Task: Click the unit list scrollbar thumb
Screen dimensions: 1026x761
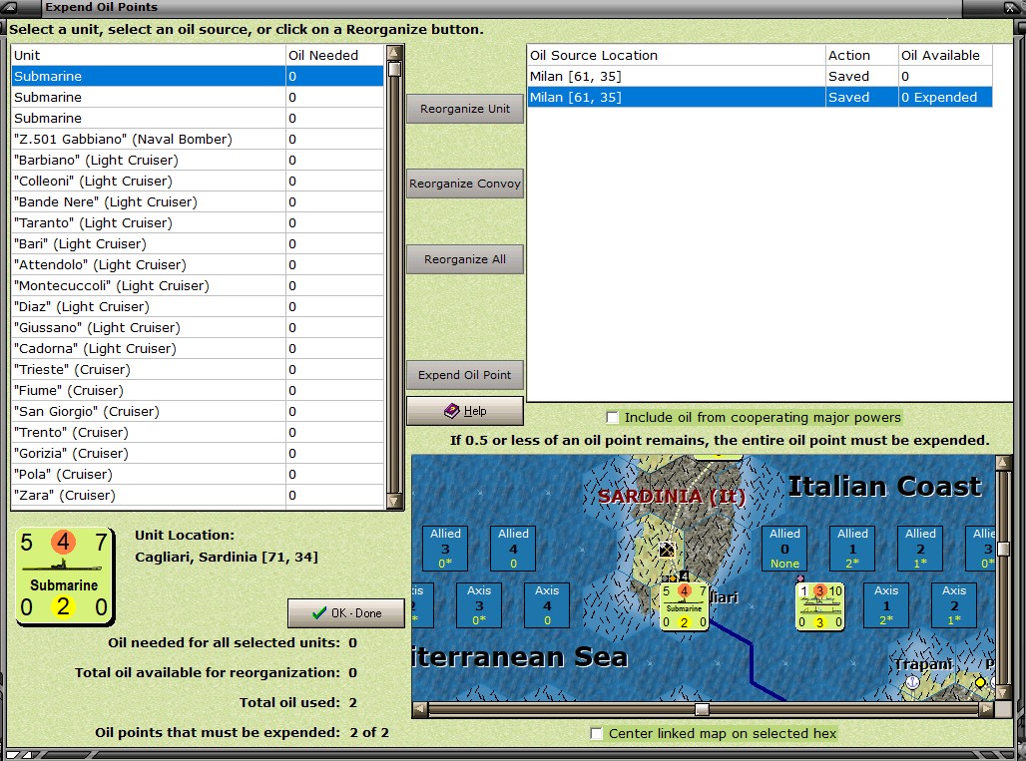Action: coord(394,69)
